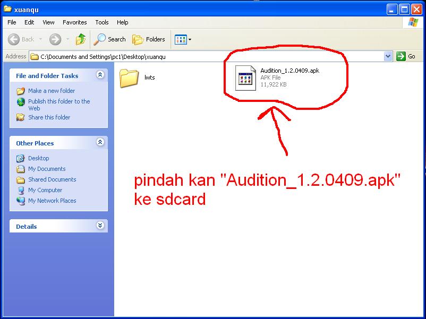Expand the Details panel
Screen dimensions: 426x319
point(100,226)
